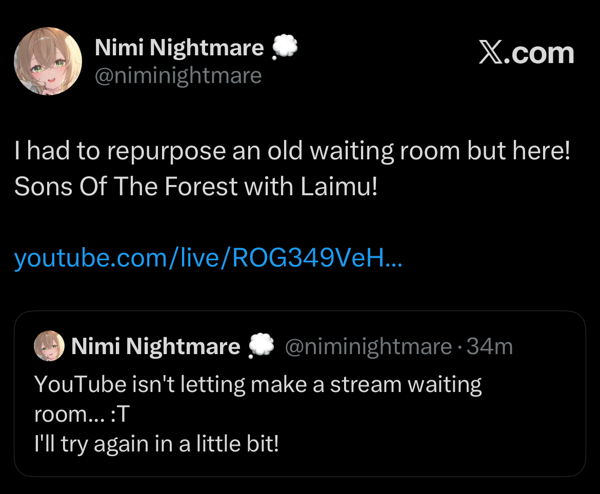Click the "room... :T" line in quote

coord(82,415)
